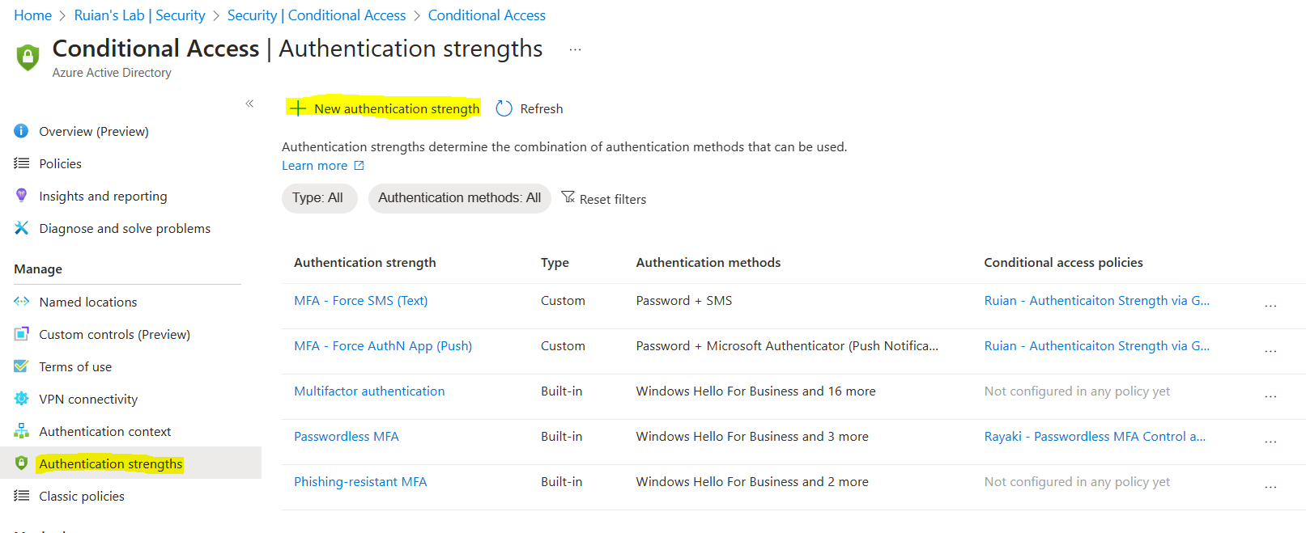Open Multifactor authentication strength
Image resolution: width=1306 pixels, height=533 pixels.
(369, 391)
